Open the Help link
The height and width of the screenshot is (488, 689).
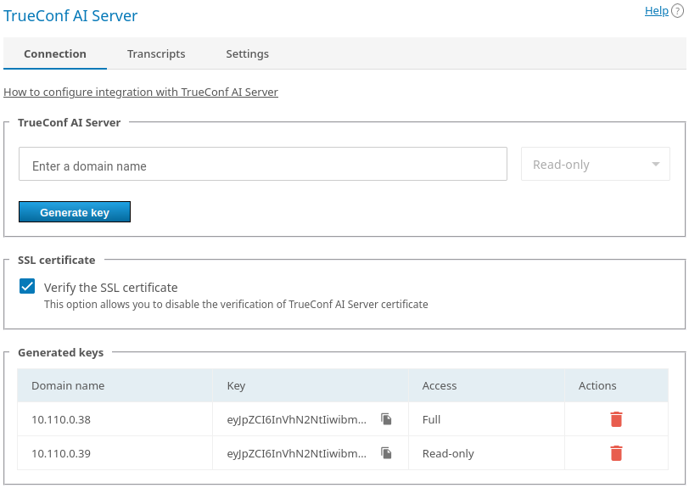click(x=656, y=11)
